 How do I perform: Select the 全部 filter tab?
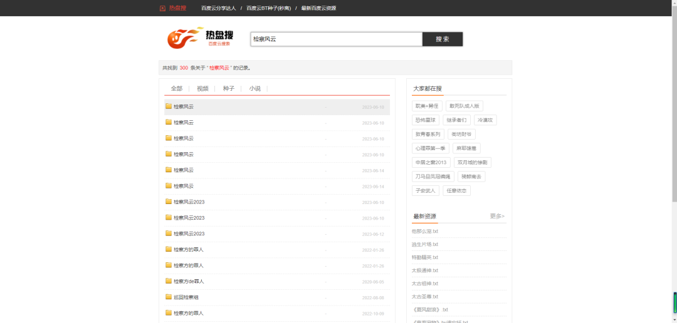point(177,88)
